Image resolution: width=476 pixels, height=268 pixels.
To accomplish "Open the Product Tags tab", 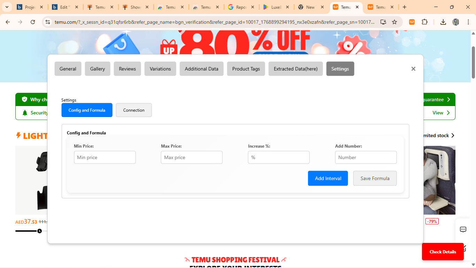I will coord(246,69).
